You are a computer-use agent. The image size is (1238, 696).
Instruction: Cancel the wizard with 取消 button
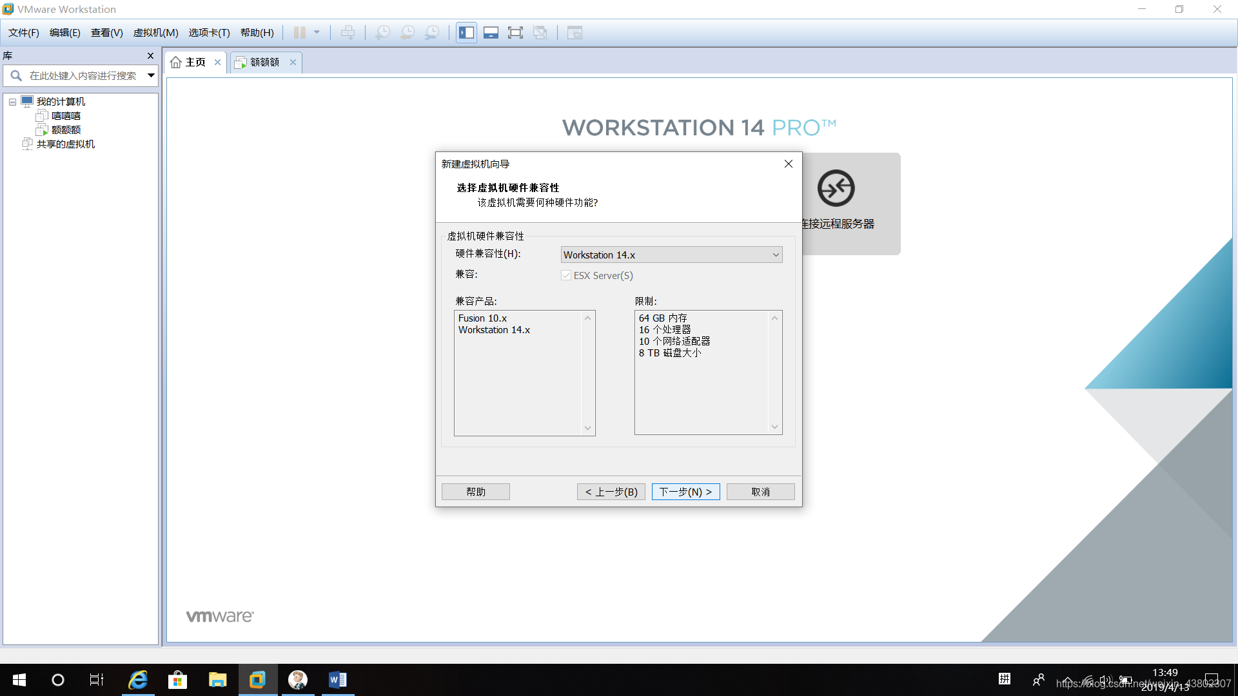point(761,492)
